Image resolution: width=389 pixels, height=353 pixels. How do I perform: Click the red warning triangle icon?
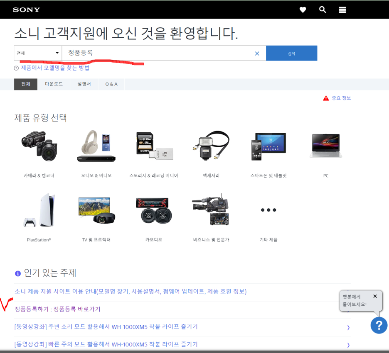point(326,98)
